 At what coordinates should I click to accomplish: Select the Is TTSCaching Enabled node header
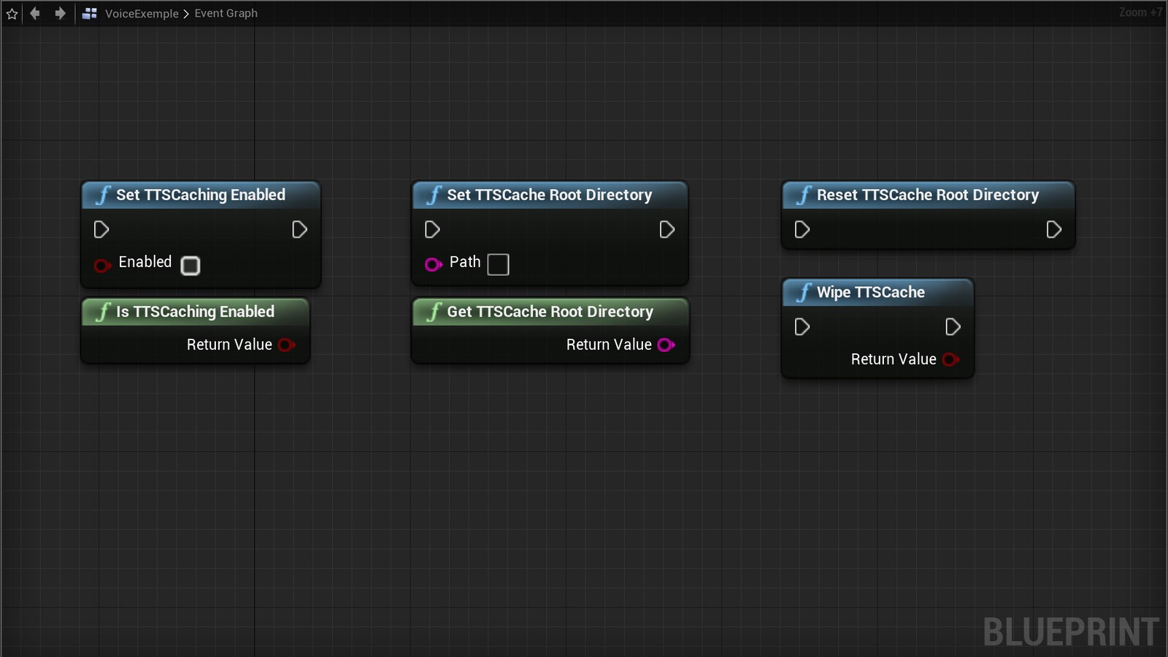coord(195,312)
